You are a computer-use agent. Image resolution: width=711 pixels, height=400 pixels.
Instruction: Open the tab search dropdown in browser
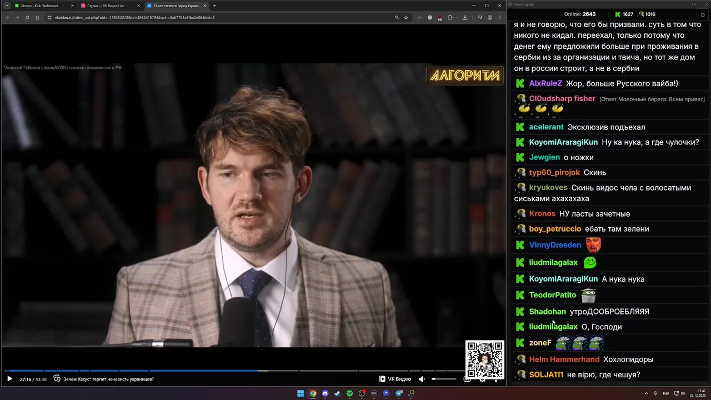click(x=7, y=6)
